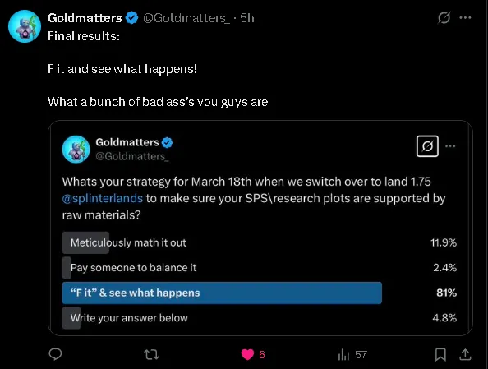Screen dimensions: 488x369
Task: Follow the @splinterlands mention link
Action: (x=103, y=198)
